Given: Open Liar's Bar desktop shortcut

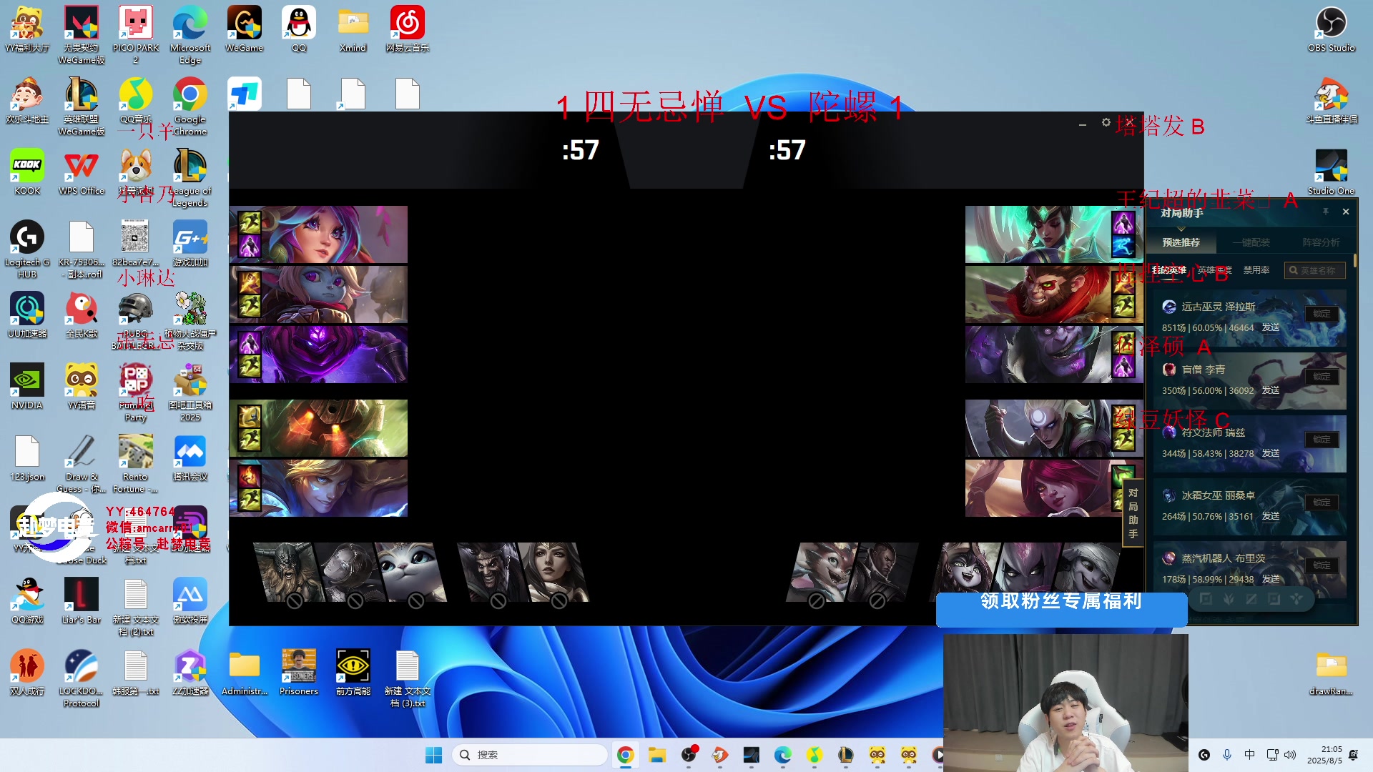Looking at the screenshot, I should click(82, 600).
